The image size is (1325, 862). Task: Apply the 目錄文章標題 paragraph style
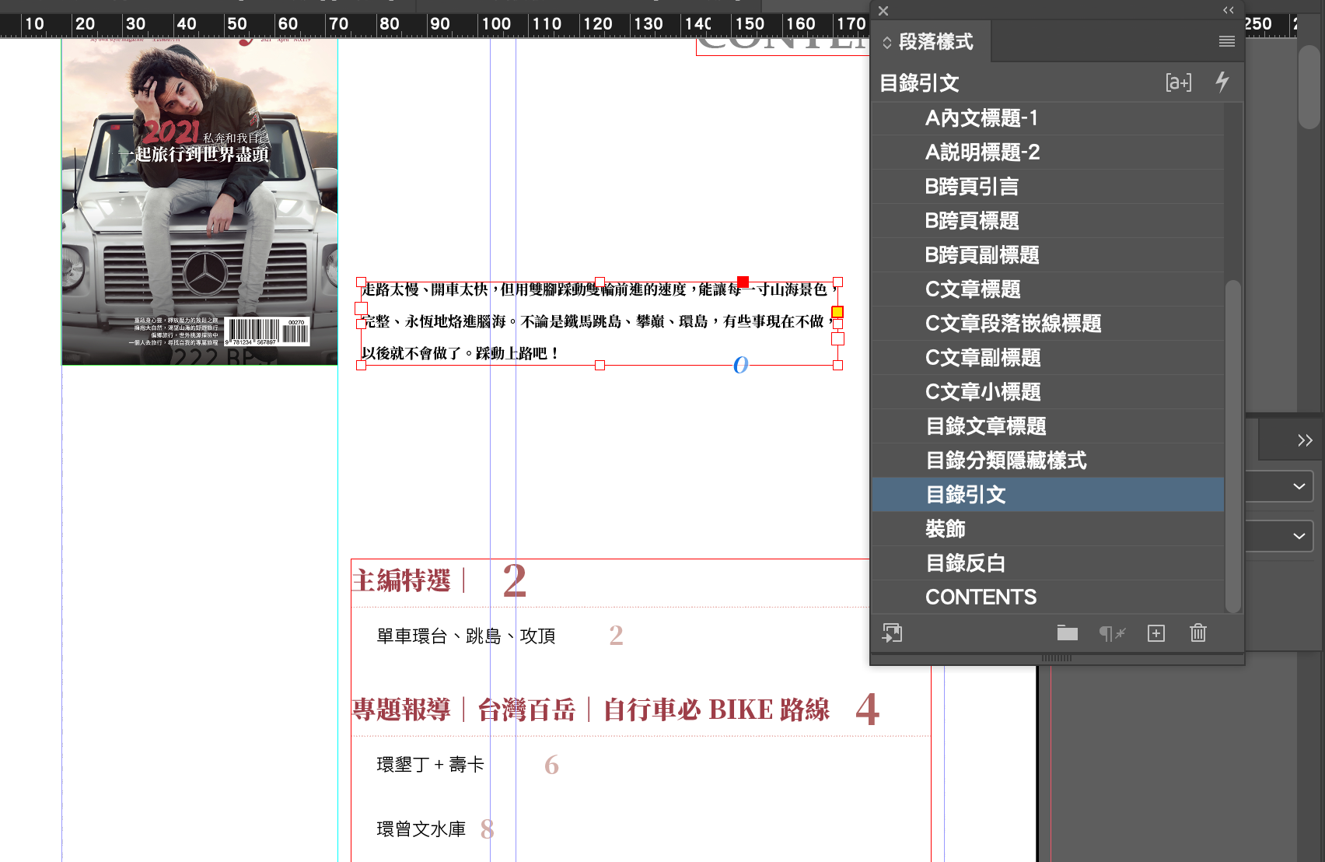coord(985,426)
